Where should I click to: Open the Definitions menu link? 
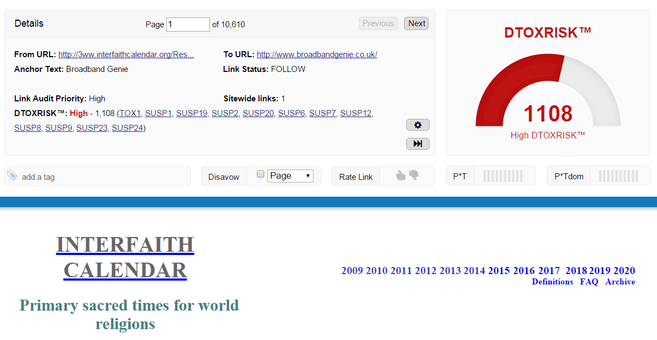[x=552, y=282]
